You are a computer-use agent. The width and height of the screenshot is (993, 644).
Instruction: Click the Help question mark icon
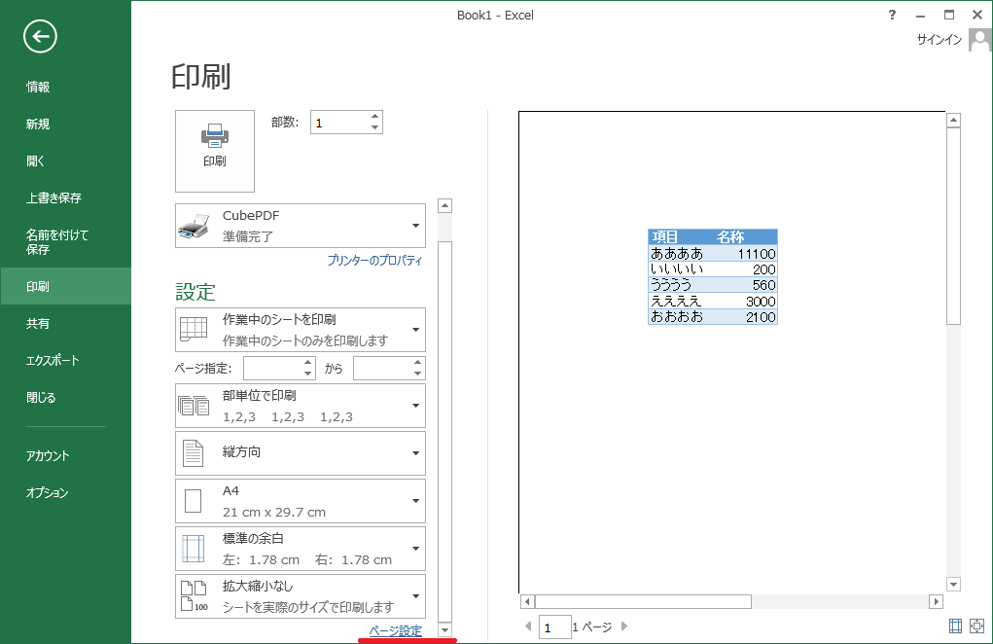coord(892,15)
